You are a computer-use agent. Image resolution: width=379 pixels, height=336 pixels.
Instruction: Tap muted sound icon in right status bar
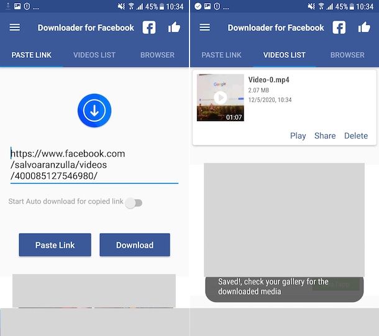click(x=311, y=6)
